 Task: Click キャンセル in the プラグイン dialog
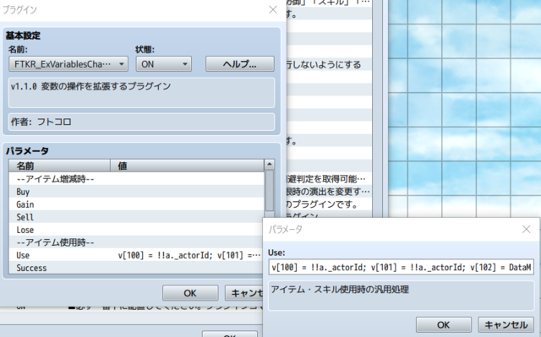(244, 293)
